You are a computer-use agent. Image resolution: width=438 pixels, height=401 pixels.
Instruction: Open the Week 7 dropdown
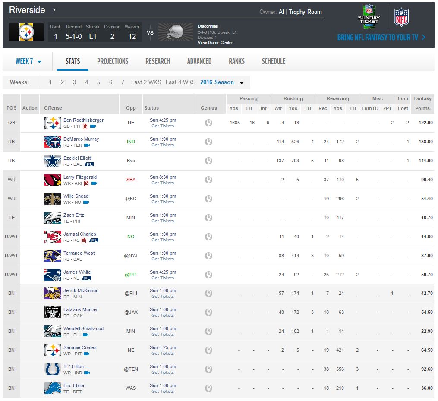[28, 61]
